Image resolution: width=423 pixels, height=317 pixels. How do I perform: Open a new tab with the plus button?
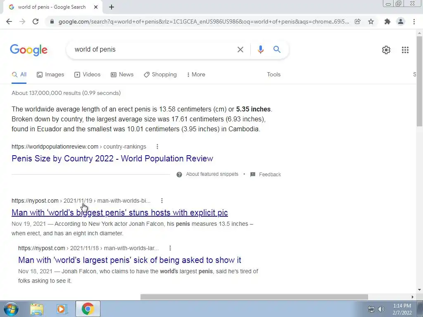[x=112, y=7]
